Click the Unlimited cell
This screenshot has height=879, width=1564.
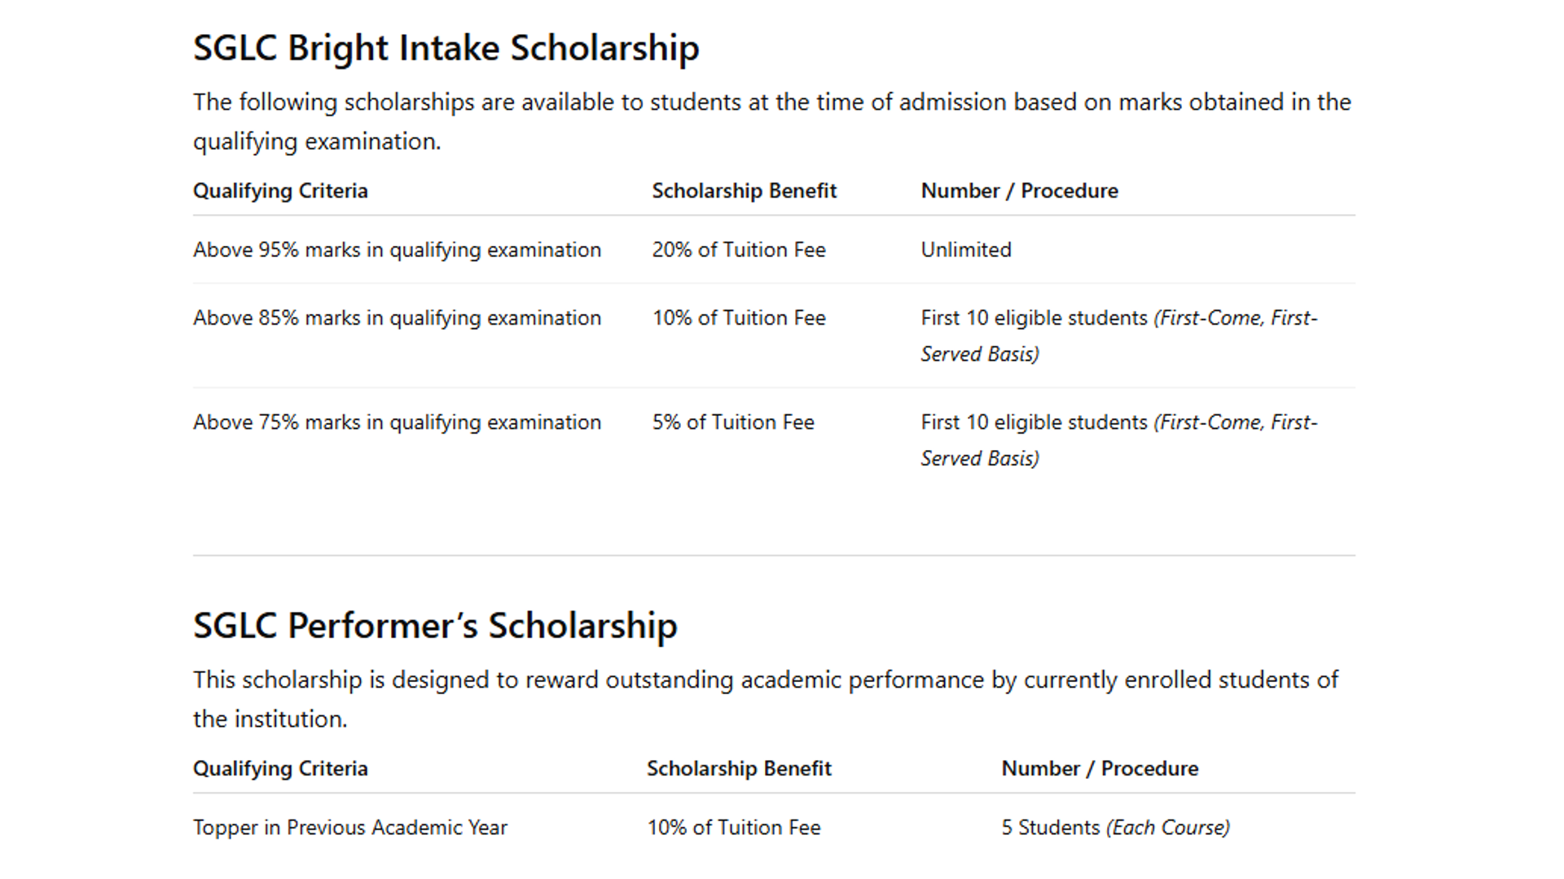coord(966,250)
